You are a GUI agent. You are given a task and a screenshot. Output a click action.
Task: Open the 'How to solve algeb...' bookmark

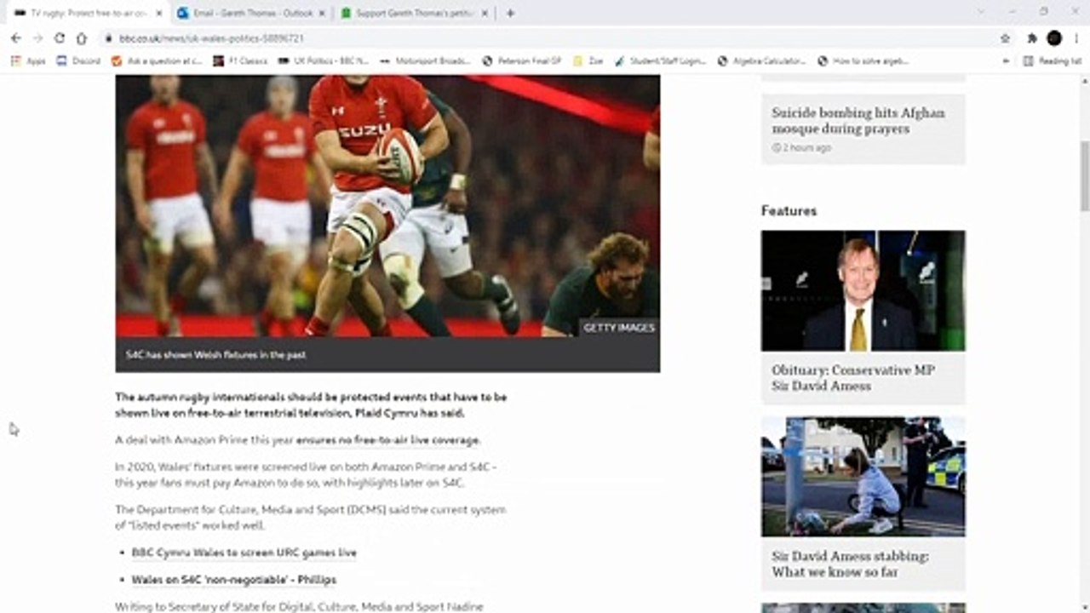click(x=863, y=61)
